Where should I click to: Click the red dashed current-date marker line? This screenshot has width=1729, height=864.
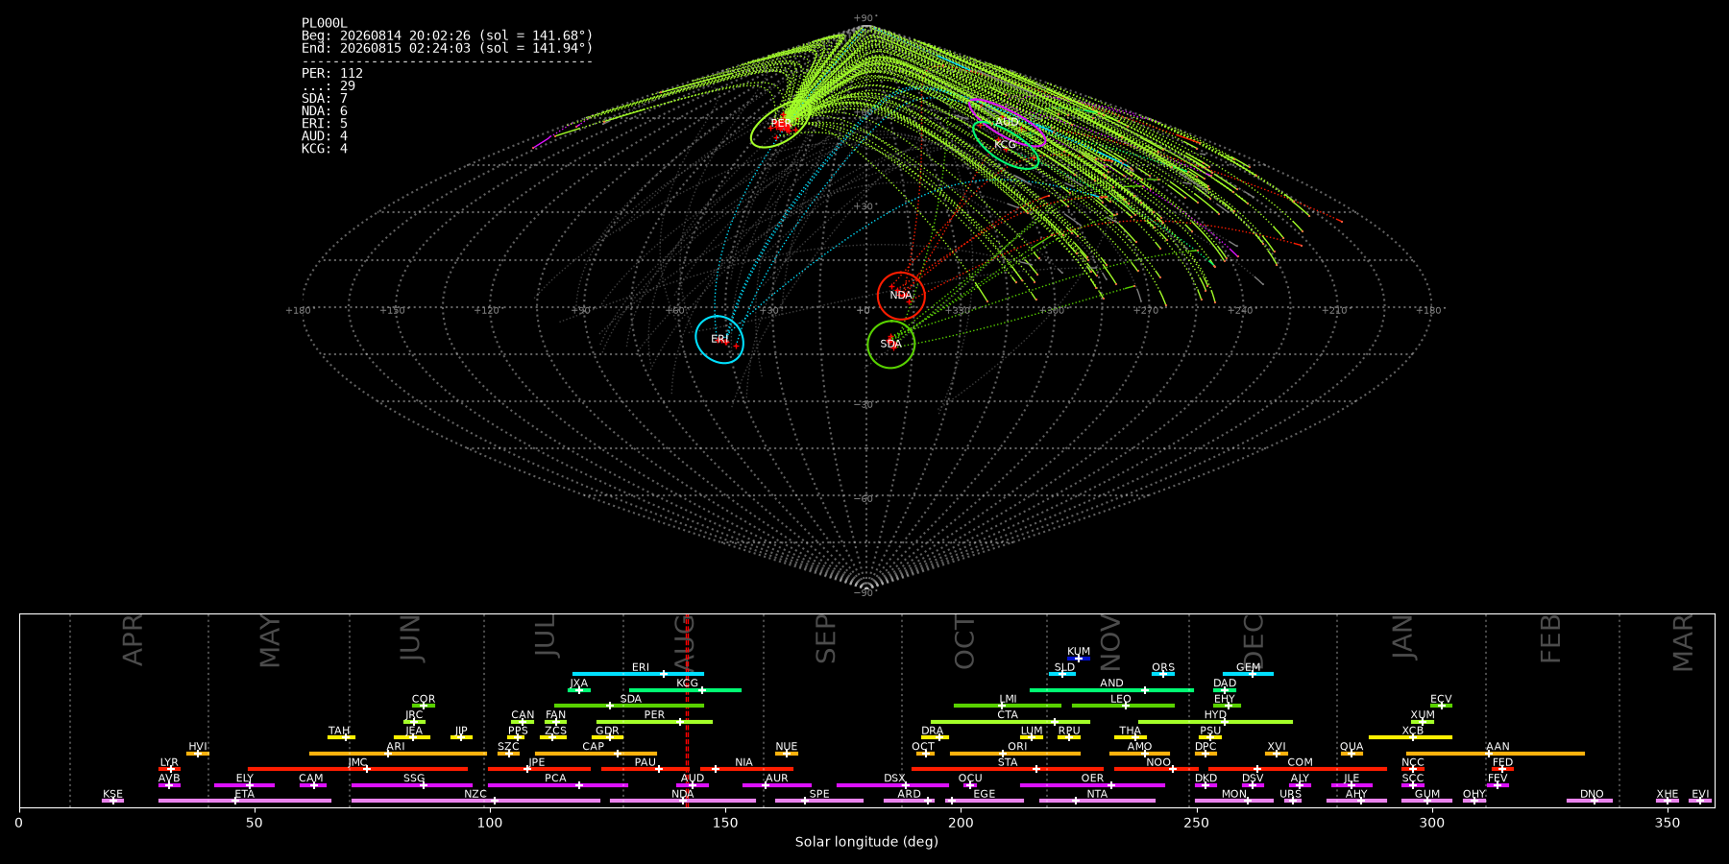[687, 710]
